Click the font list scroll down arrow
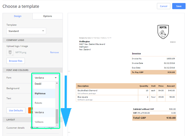The width and height of the screenshot is (189, 136). pyautogui.click(x=57, y=125)
